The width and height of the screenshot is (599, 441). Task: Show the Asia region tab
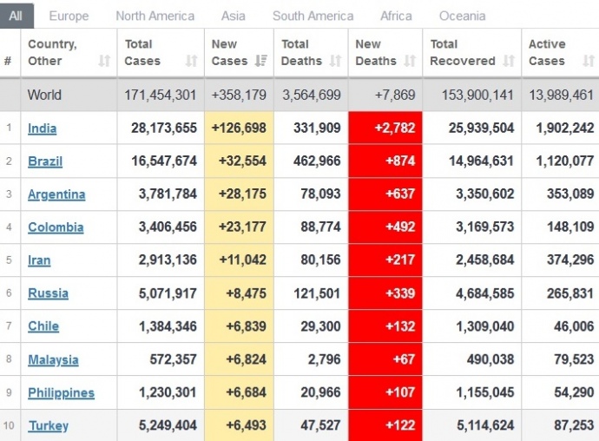click(233, 16)
